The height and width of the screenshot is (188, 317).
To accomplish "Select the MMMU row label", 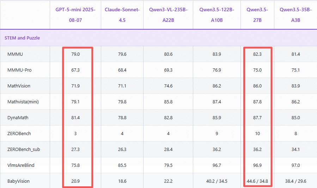I will [x=15, y=54].
